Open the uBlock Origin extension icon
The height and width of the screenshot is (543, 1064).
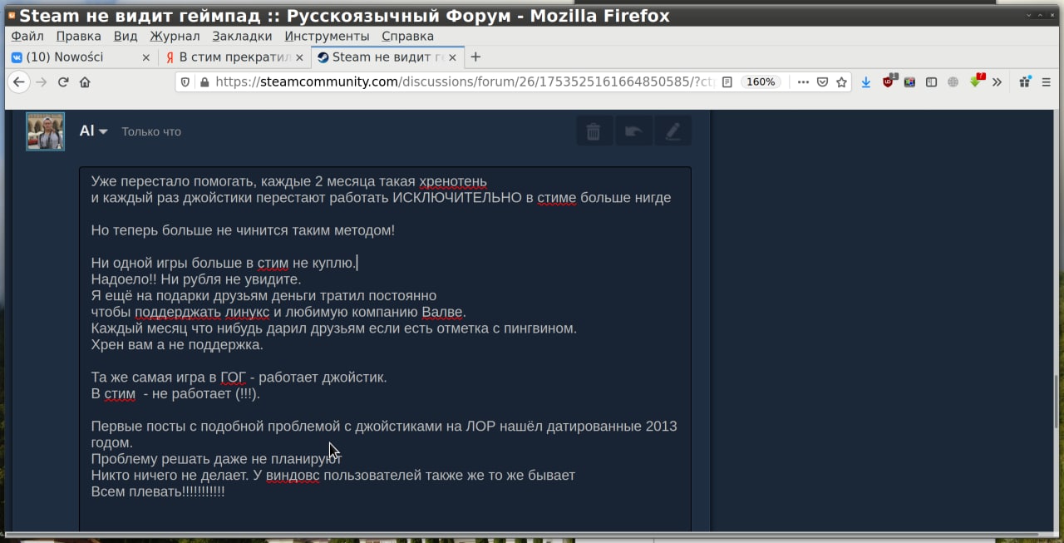pos(888,82)
